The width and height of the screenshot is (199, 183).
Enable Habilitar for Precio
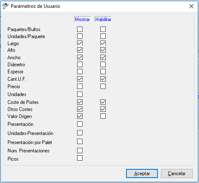(103, 87)
